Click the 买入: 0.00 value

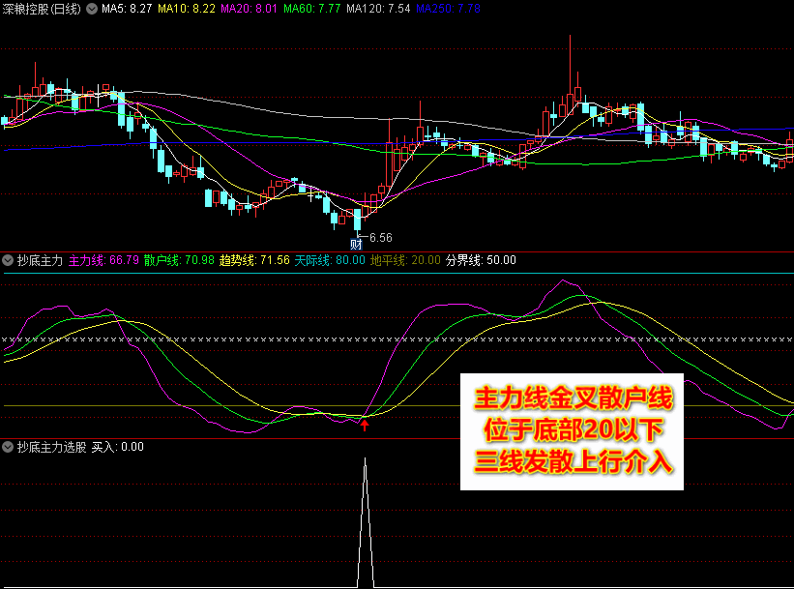pyautogui.click(x=117, y=447)
